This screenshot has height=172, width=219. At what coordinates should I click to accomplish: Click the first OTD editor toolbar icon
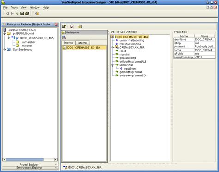64,26
